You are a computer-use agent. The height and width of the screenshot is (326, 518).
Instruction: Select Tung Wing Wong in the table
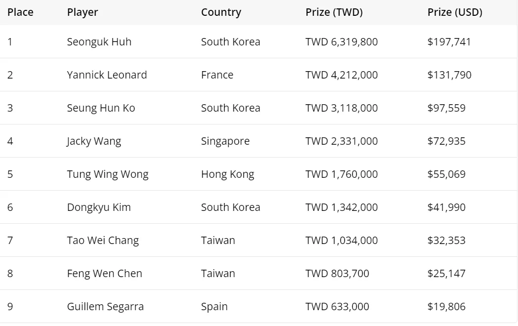(107, 174)
